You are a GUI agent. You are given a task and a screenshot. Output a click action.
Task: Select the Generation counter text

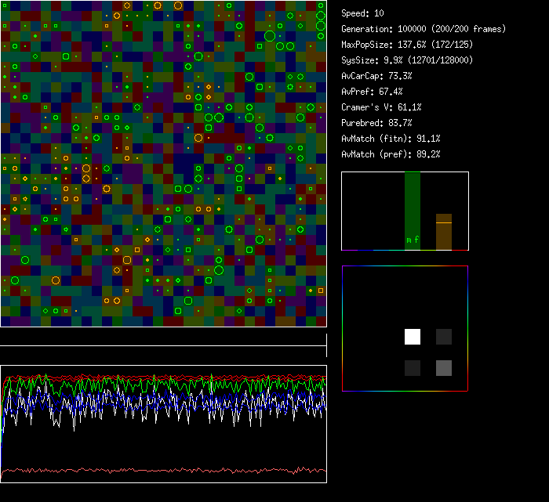coord(424,29)
